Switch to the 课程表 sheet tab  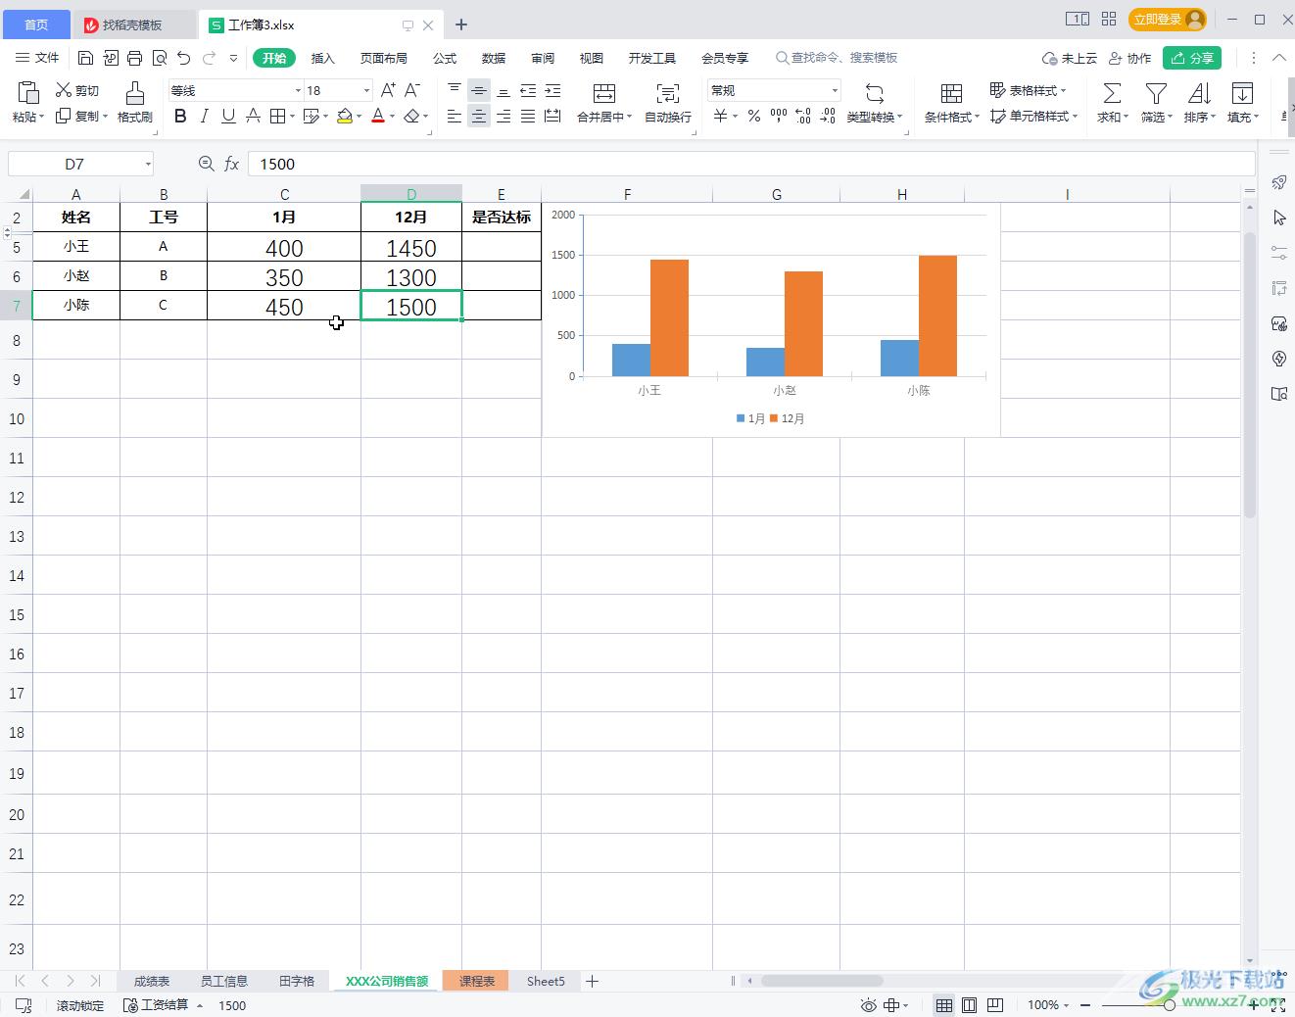477,981
